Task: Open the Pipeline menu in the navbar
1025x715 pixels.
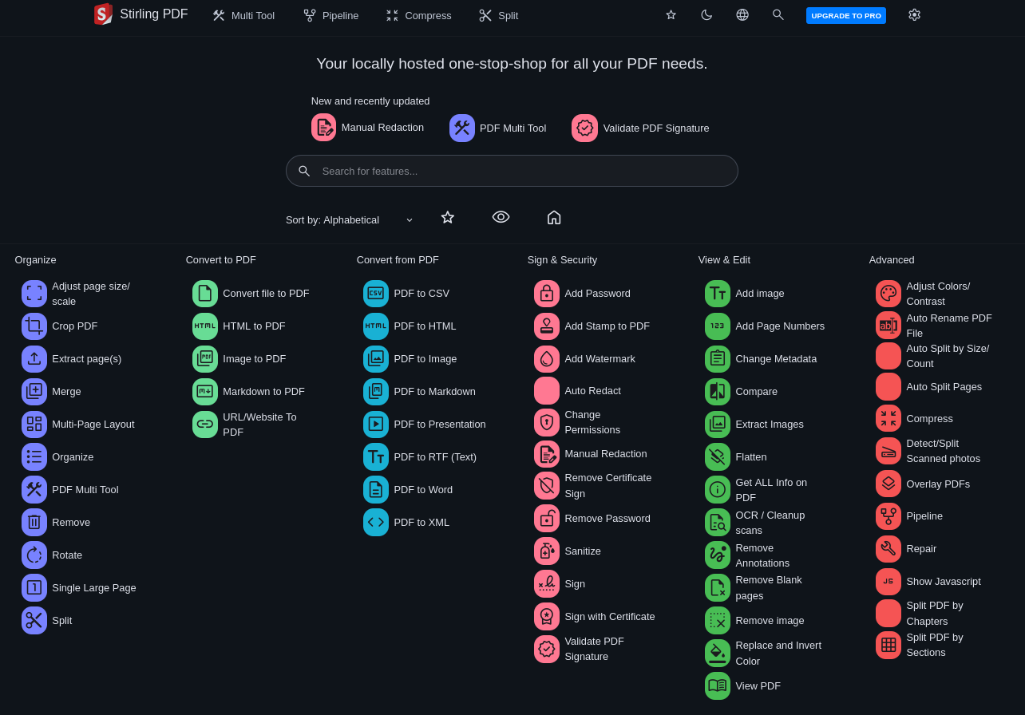Action: click(x=330, y=16)
